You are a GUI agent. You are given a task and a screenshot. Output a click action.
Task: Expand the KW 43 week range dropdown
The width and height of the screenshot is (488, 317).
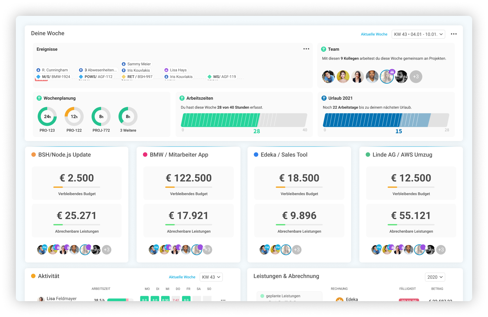[418, 34]
